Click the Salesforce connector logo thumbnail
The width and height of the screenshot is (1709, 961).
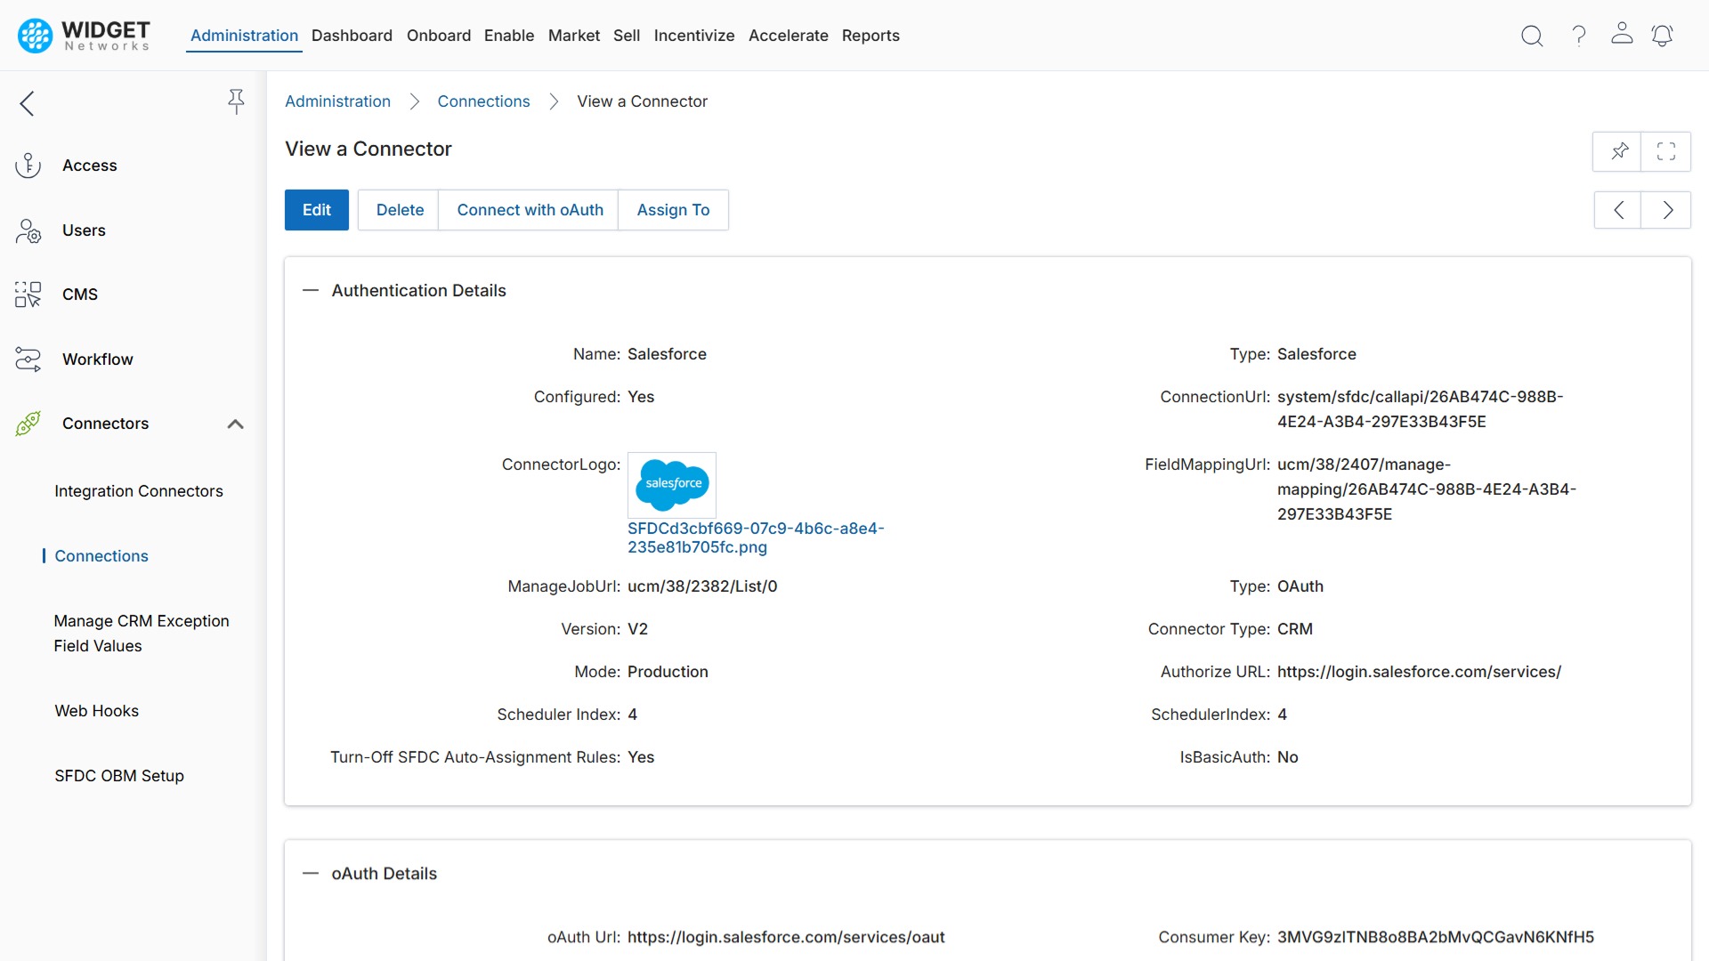pyautogui.click(x=672, y=485)
